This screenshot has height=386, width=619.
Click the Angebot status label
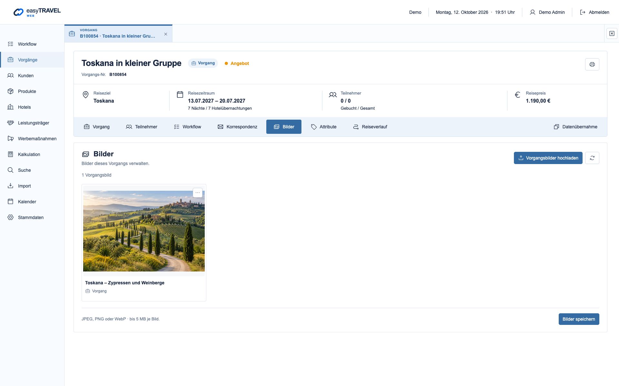pyautogui.click(x=237, y=63)
